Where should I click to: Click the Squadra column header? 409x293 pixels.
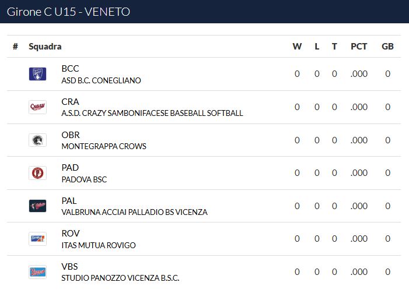[x=45, y=47]
